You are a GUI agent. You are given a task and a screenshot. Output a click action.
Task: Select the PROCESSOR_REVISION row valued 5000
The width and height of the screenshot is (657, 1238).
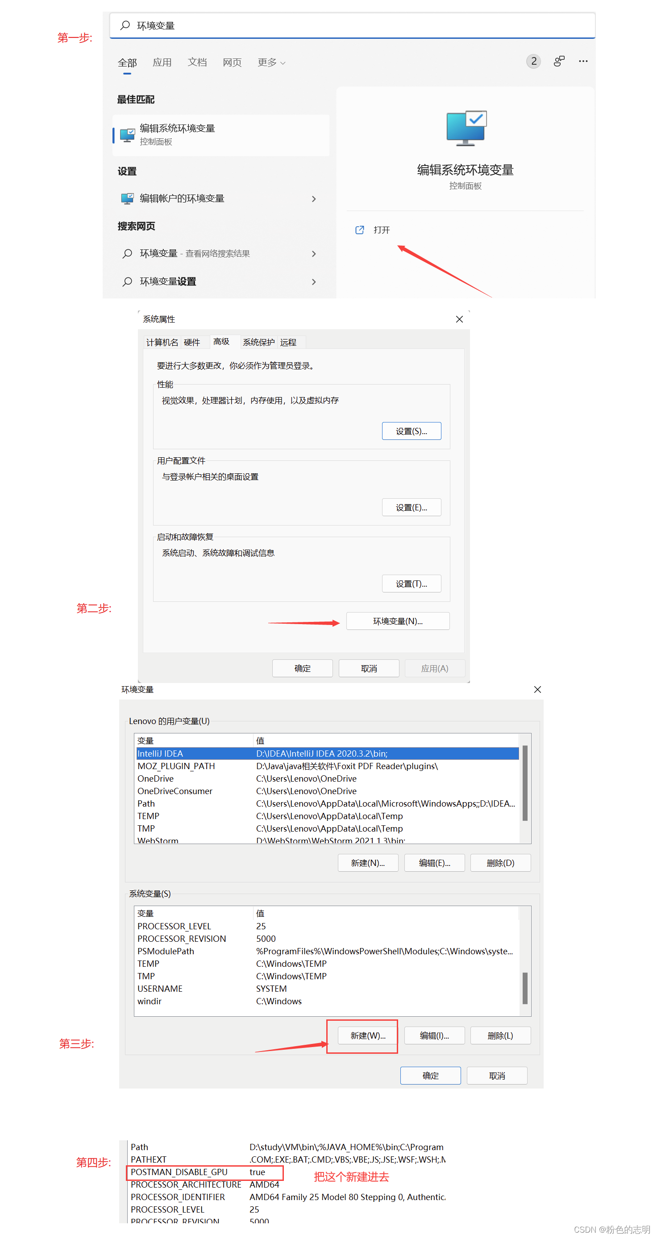click(x=327, y=939)
